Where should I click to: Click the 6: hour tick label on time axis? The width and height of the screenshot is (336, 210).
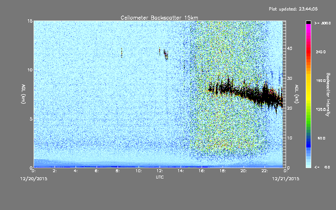click(97, 171)
